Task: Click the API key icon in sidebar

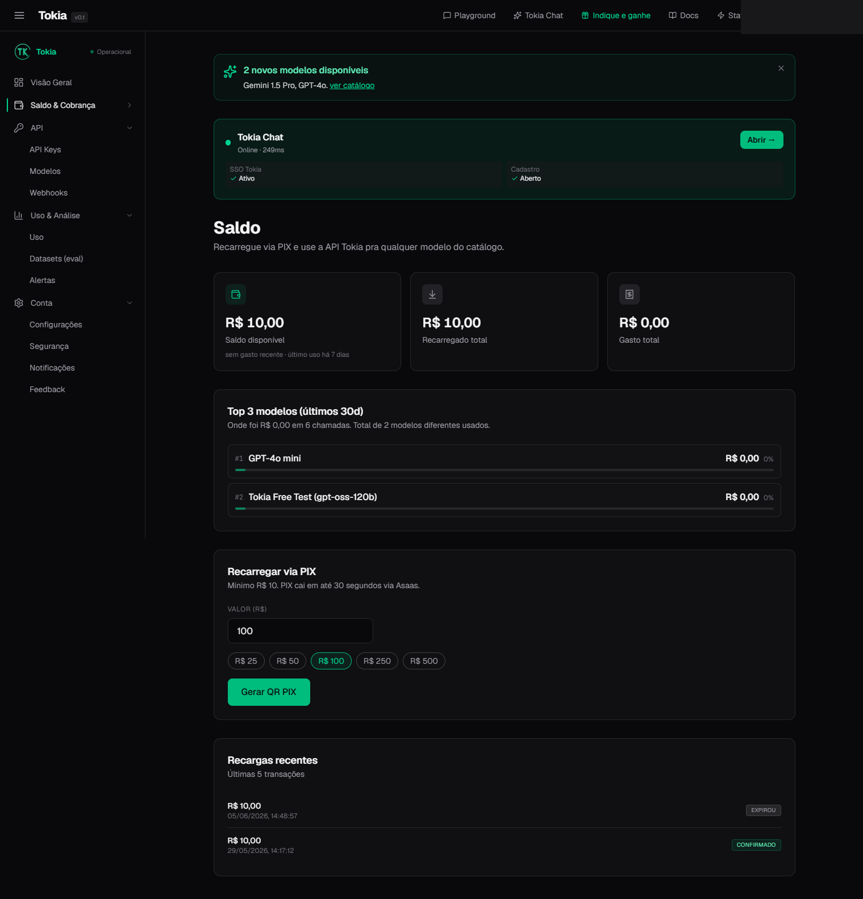Action: coord(19,128)
